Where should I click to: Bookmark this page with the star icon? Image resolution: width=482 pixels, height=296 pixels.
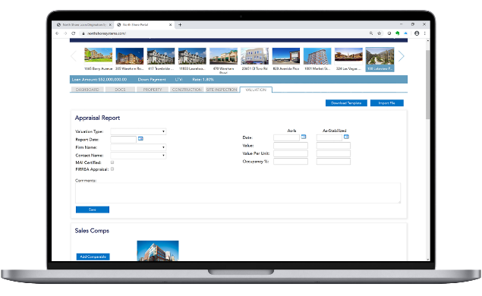[x=380, y=33]
